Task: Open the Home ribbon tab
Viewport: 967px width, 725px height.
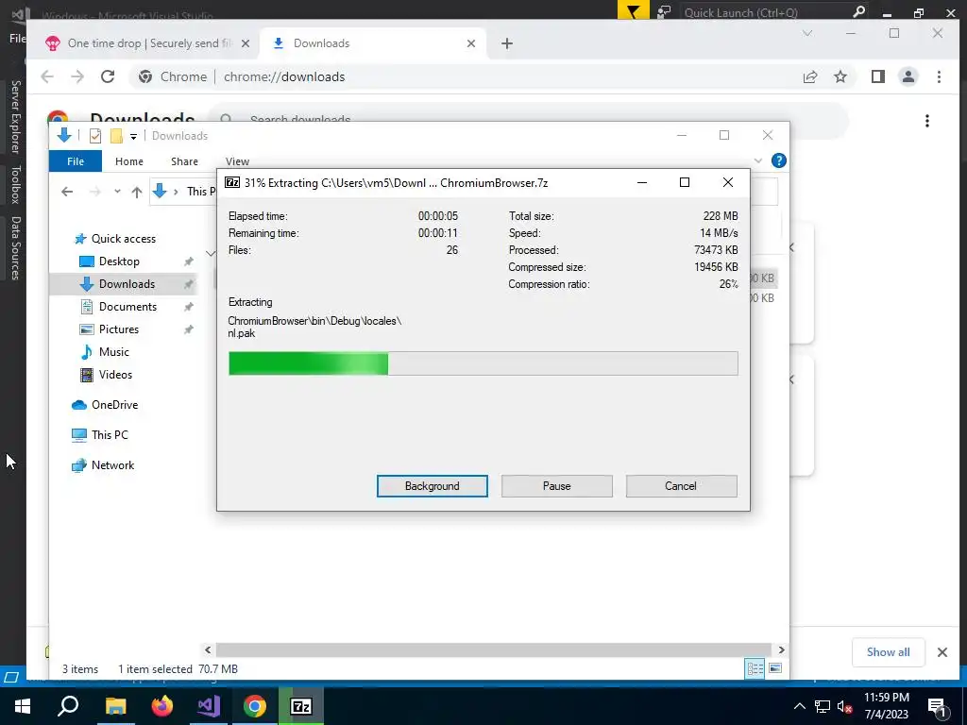Action: coord(128,160)
